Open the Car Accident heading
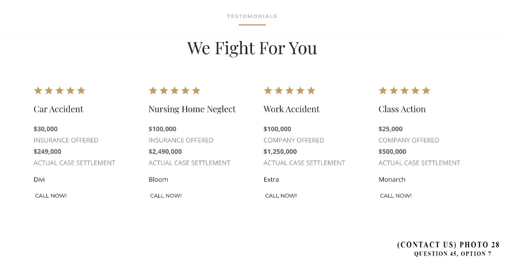The image size is (510, 266). 59,109
